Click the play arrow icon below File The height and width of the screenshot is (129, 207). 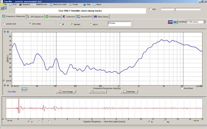point(5,8)
